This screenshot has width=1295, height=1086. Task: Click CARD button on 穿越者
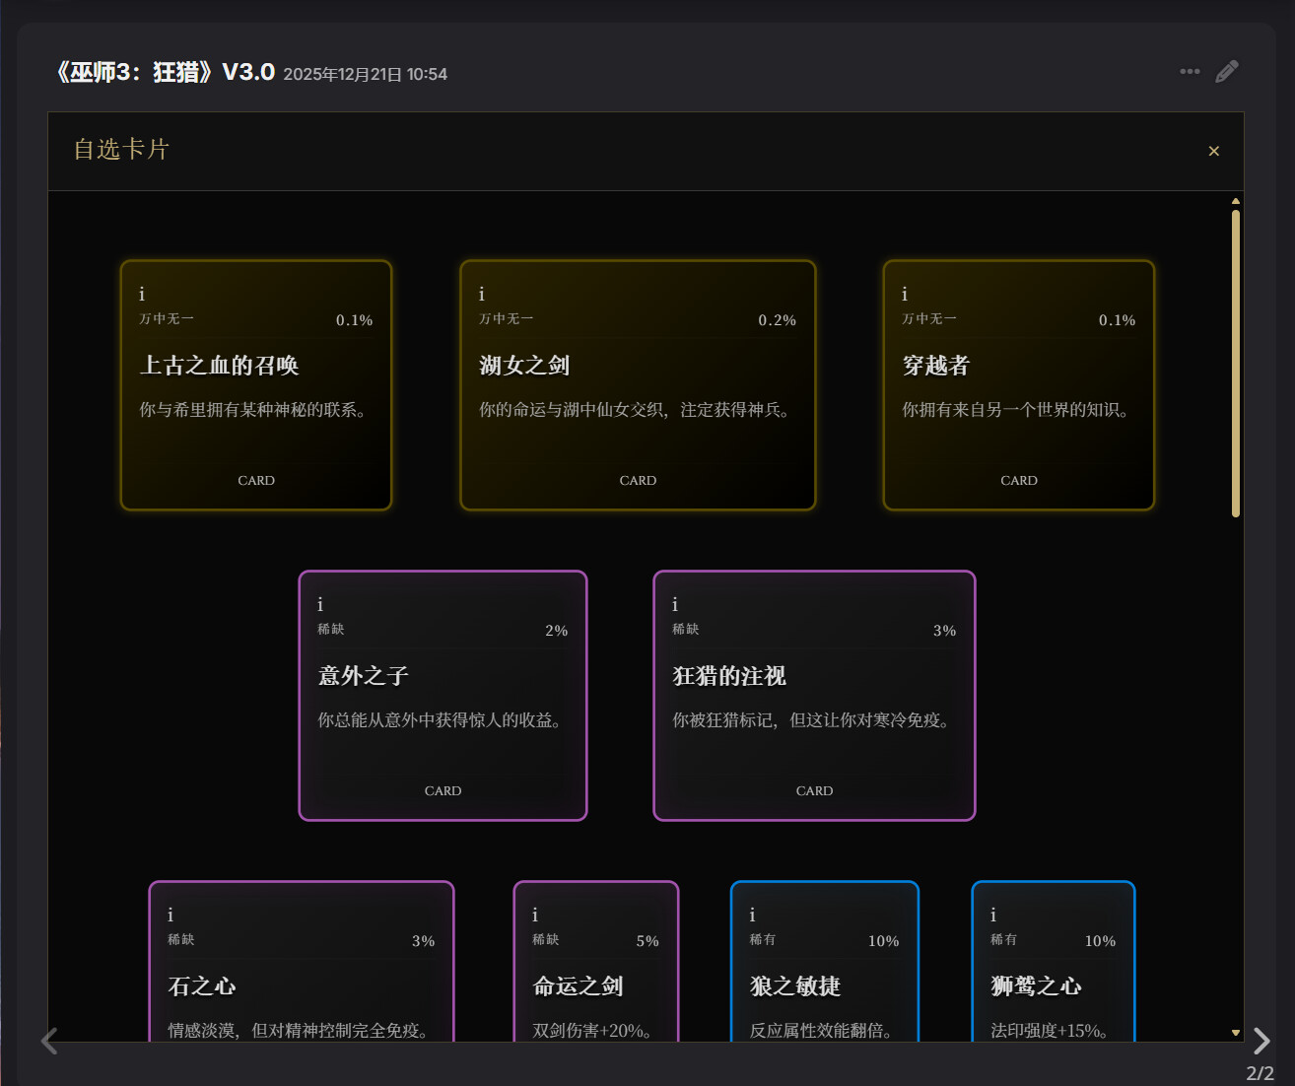pyautogui.click(x=1019, y=481)
